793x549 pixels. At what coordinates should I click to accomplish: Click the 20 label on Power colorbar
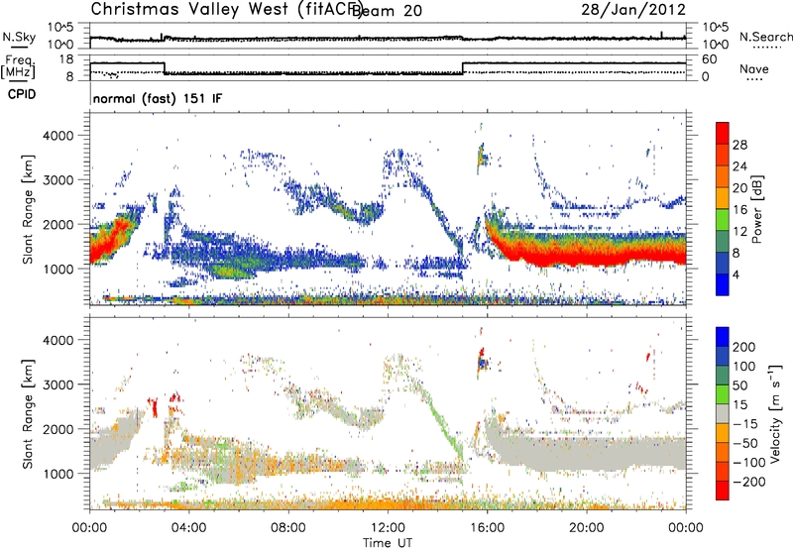click(739, 188)
